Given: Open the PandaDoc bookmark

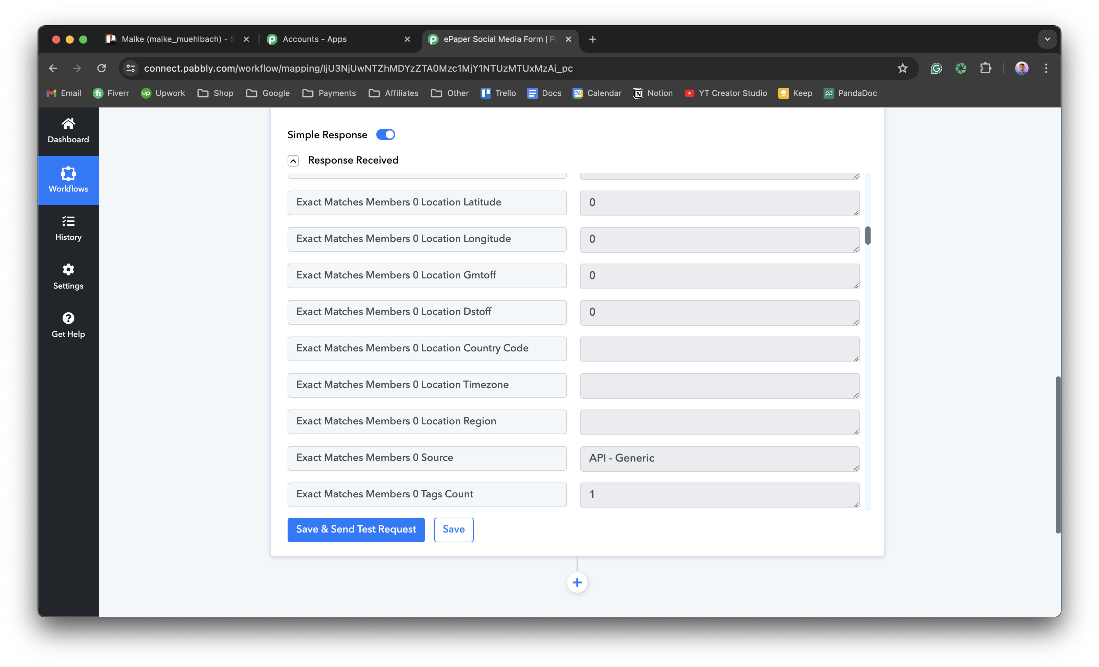Looking at the screenshot, I should pyautogui.click(x=850, y=93).
